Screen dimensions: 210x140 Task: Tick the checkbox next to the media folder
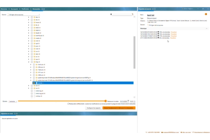(32, 38)
